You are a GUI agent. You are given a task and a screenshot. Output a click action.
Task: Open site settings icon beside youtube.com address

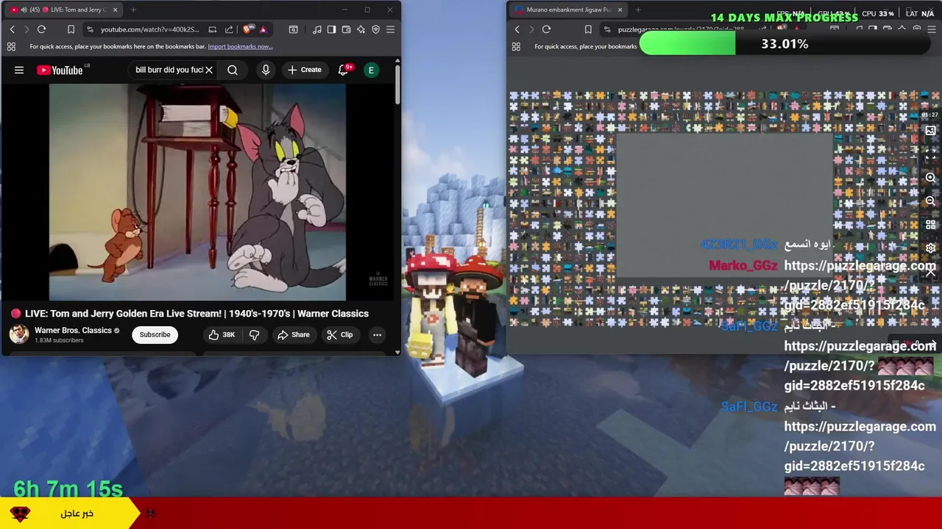90,29
